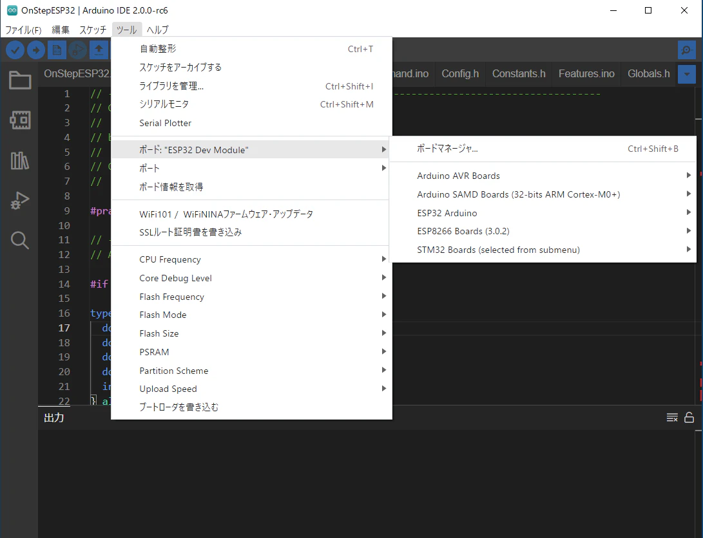
Task: Choose ボード情報を取得
Action: [x=251, y=187]
